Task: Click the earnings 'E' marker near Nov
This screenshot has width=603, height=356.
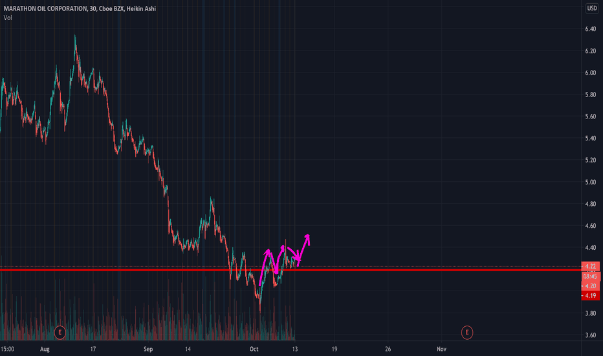Action: click(467, 332)
